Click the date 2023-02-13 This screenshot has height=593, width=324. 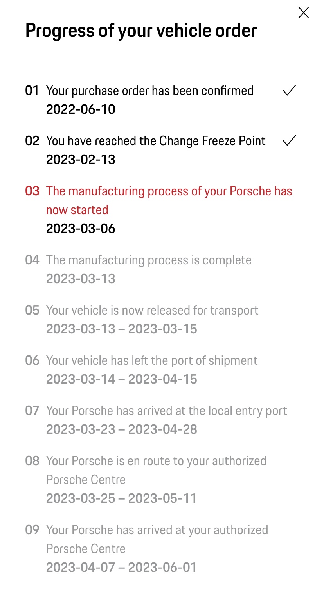click(81, 160)
